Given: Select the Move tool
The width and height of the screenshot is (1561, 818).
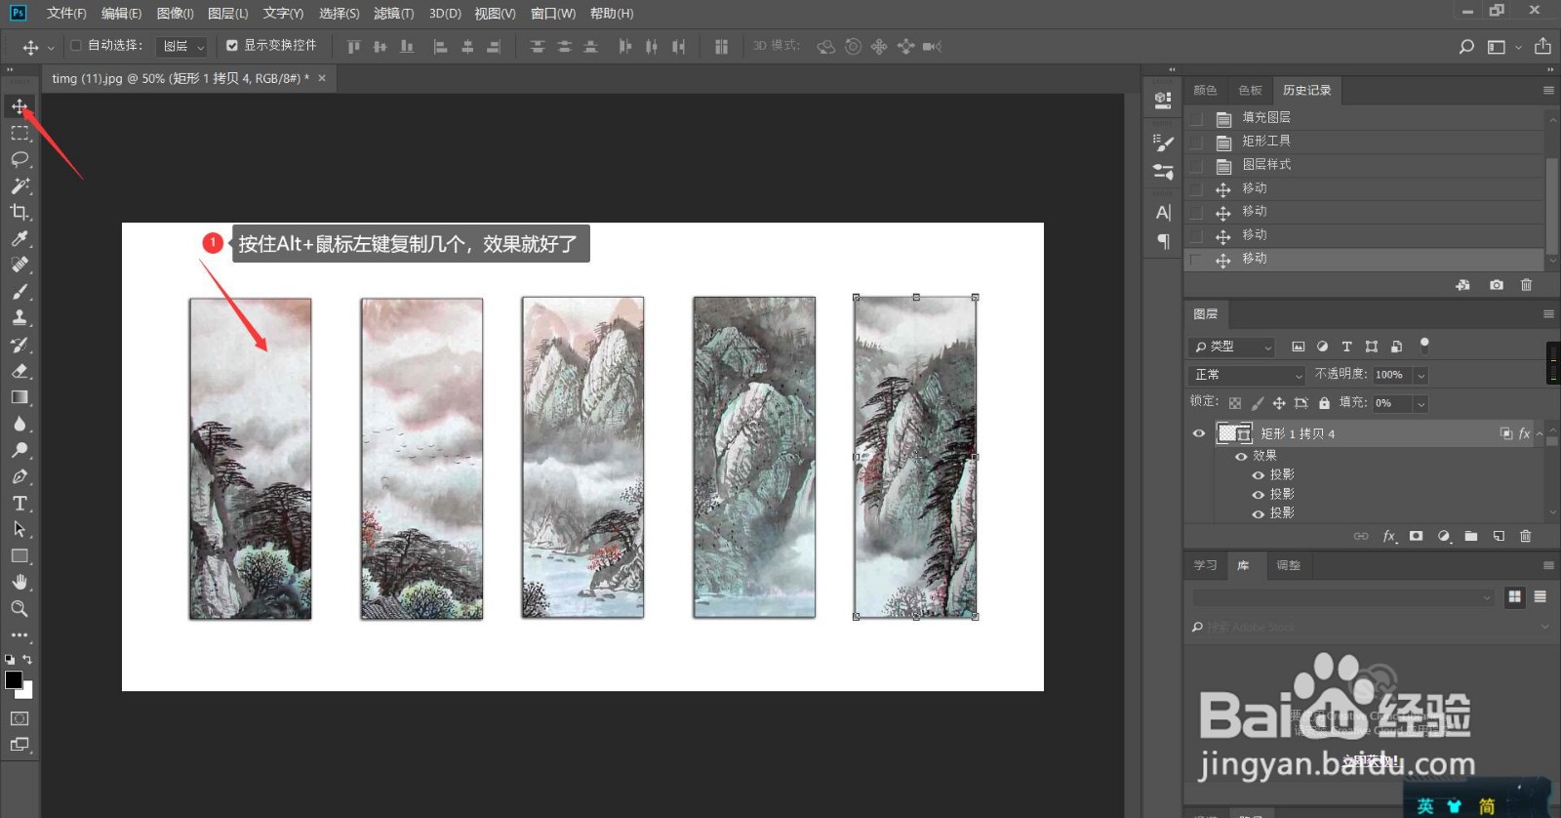Looking at the screenshot, I should [x=20, y=106].
